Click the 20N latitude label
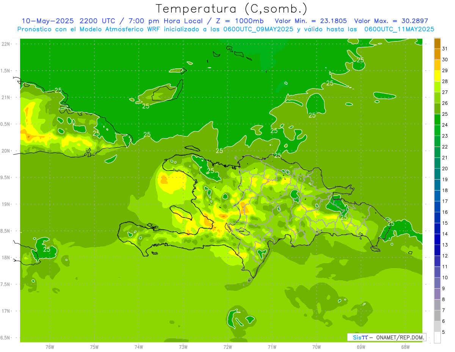Viewport: 455px width, 352px height. (6, 151)
